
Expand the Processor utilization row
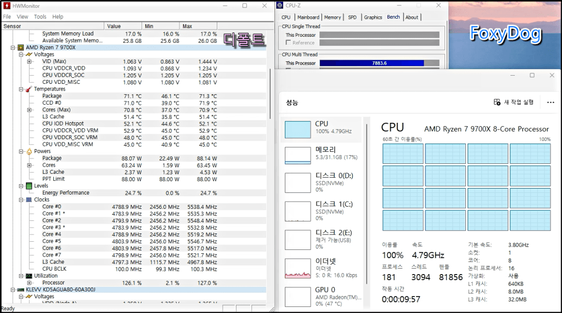click(30, 283)
